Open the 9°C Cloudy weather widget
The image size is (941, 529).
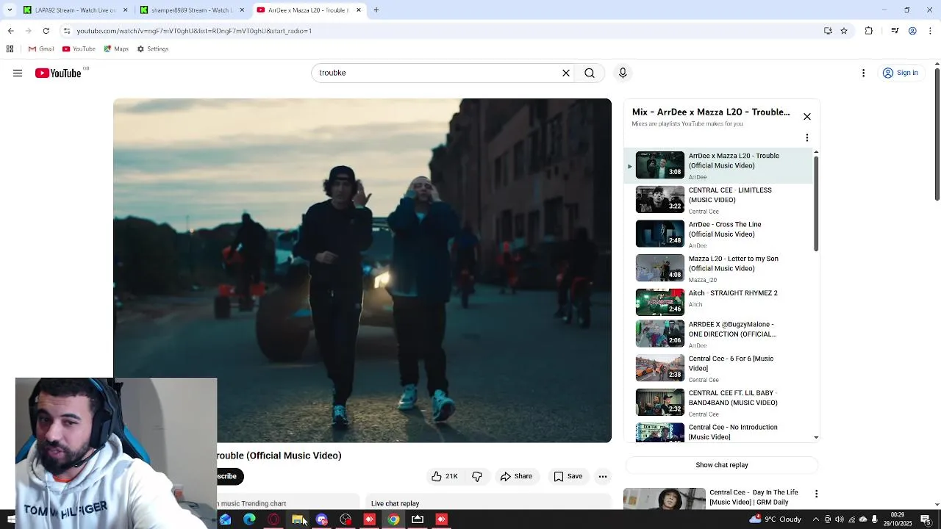[x=776, y=519]
